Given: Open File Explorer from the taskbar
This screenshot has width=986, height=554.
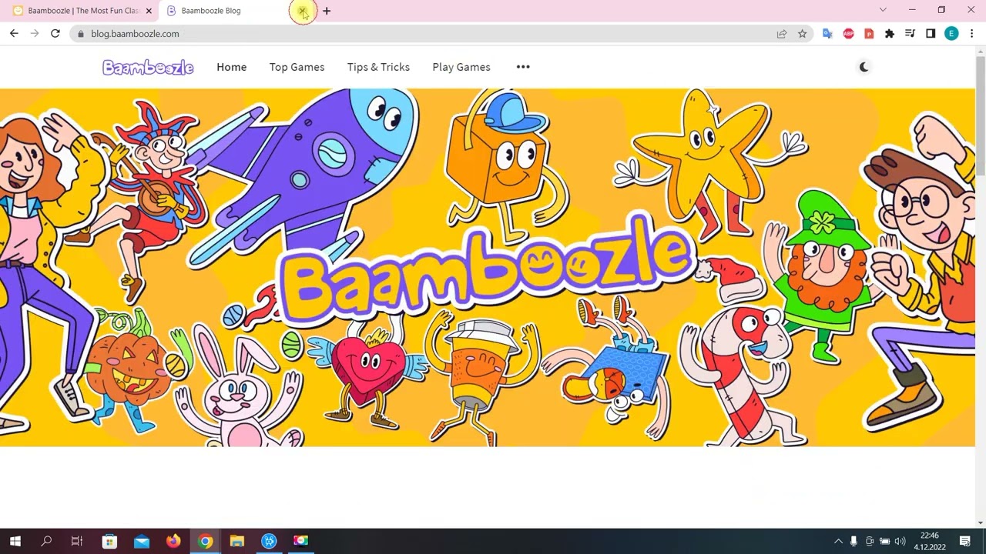Looking at the screenshot, I should tap(236, 541).
